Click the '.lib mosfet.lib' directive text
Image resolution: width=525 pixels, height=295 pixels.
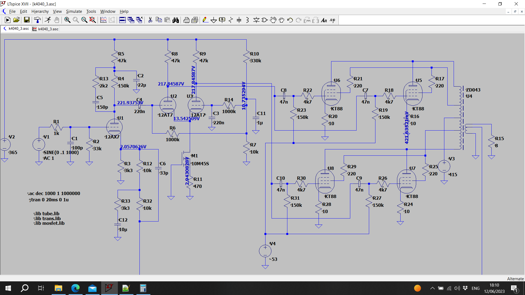click(x=49, y=223)
